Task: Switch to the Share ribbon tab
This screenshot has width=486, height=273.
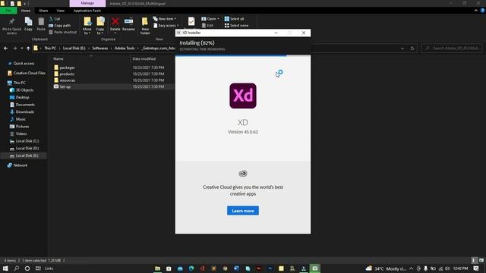Action: click(43, 11)
